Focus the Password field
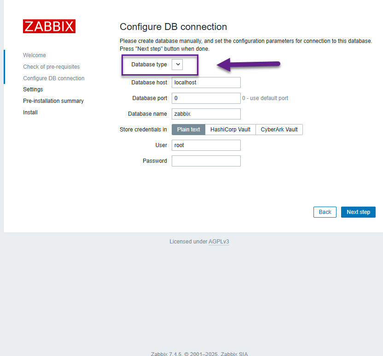The image size is (383, 356). [206, 161]
